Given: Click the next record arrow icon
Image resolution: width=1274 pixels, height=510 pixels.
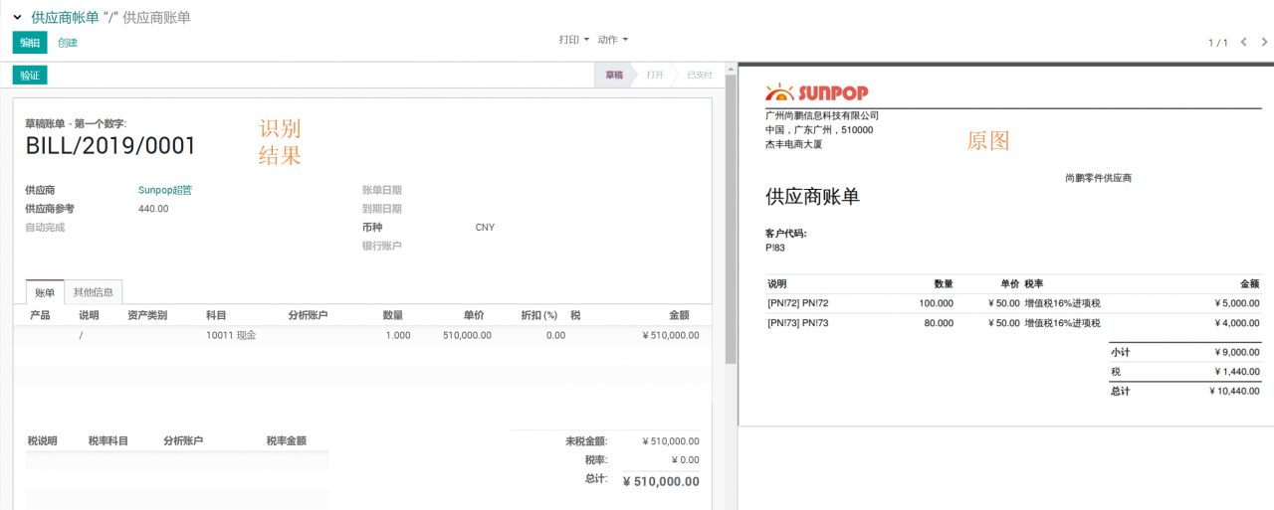Looking at the screenshot, I should pos(1265,43).
